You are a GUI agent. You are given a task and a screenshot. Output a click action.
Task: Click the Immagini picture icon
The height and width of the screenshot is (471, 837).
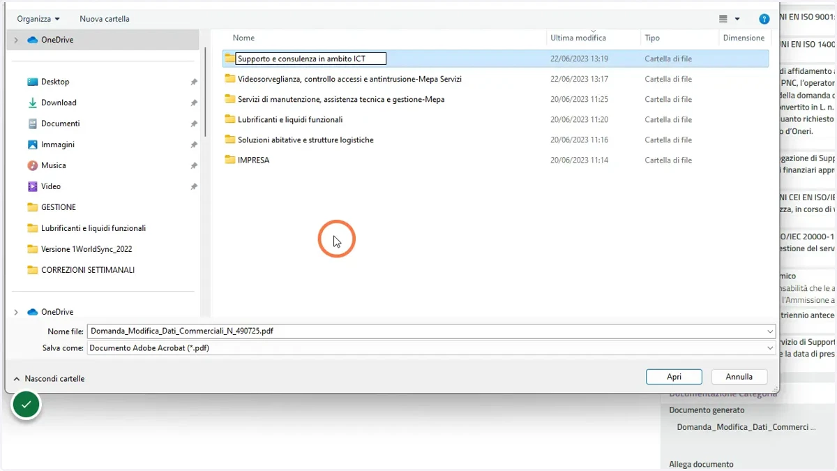click(32, 144)
